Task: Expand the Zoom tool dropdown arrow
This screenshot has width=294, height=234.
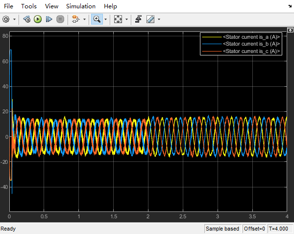Action: click(x=106, y=19)
